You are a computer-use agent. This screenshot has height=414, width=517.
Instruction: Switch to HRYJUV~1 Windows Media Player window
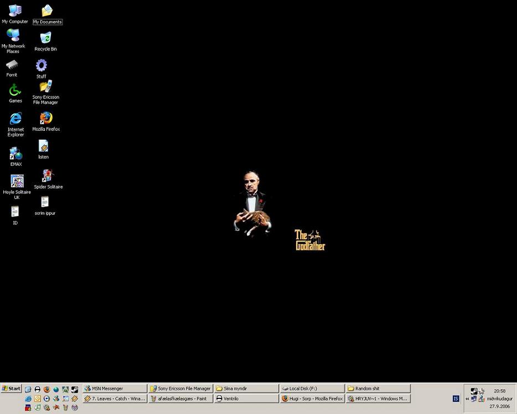pos(378,398)
